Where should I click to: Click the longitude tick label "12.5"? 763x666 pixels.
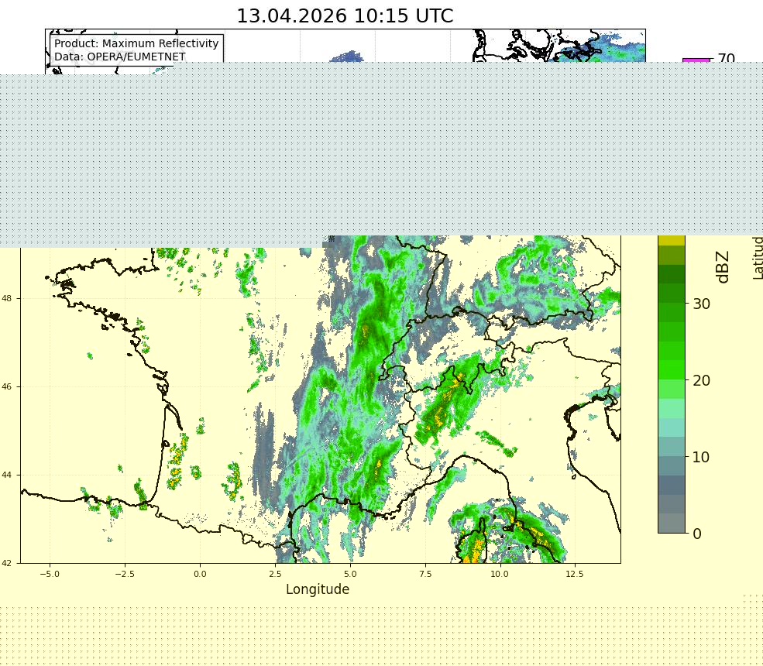coord(574,574)
